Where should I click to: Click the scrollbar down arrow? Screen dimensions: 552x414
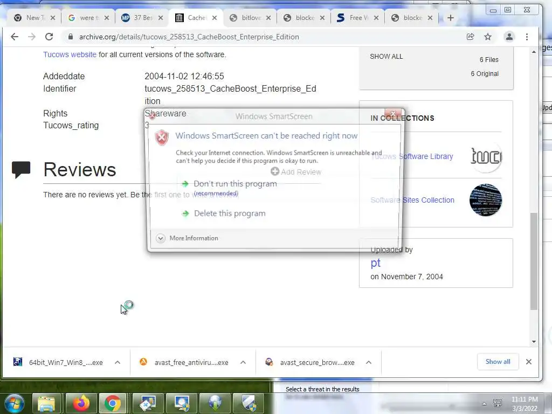click(534, 341)
